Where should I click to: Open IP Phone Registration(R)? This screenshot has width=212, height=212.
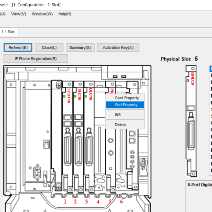tap(36, 59)
